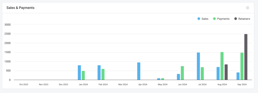Select the Jun 2024 Sales bar

point(178,77)
